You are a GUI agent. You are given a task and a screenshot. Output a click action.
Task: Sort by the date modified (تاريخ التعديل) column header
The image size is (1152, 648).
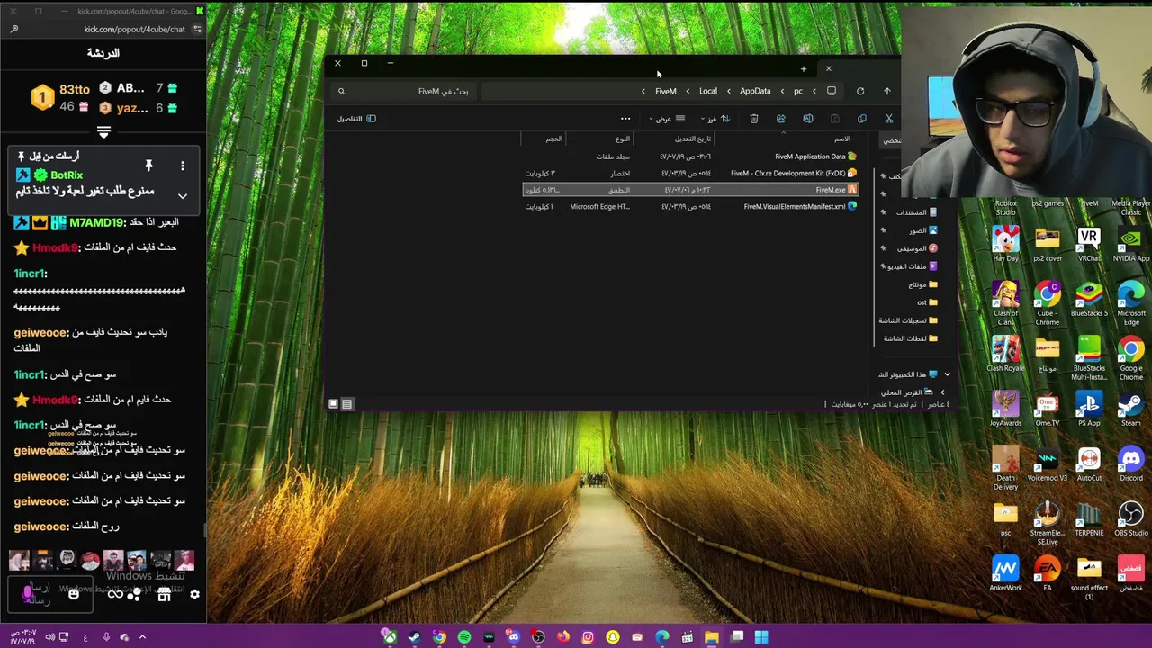(693, 139)
